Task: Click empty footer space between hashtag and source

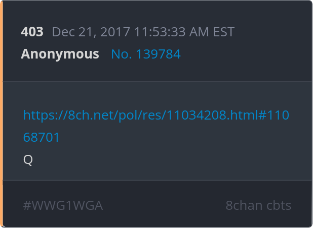Action: click(x=164, y=205)
